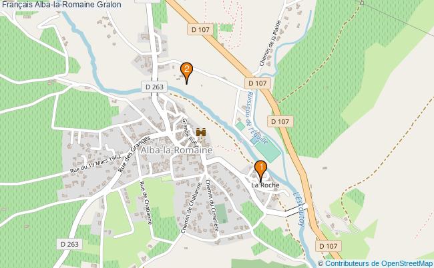Image resolution: width=434 pixels, height=268 pixels.
Task: Click the Rue de Chabanne street label
Action: (x=146, y=203)
